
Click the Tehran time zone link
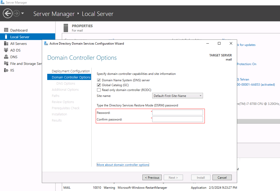[243, 79]
